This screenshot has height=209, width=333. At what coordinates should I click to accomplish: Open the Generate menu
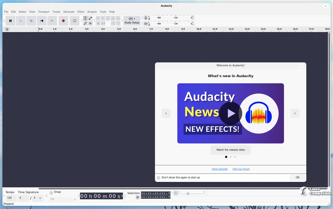pyautogui.click(x=69, y=12)
